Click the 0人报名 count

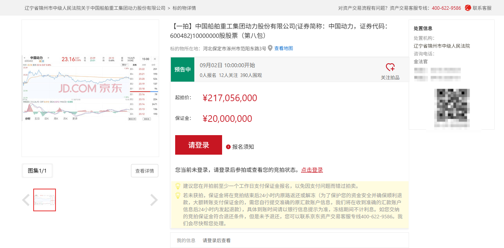(x=208, y=75)
